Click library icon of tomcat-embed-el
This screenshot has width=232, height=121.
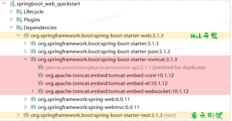click(x=41, y=83)
